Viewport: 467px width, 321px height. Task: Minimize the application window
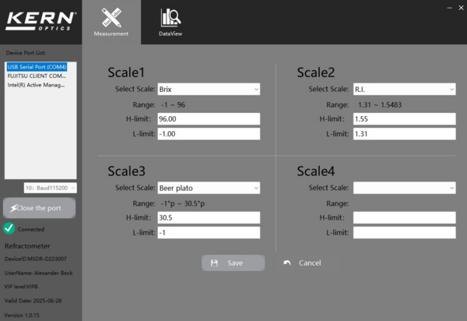pyautogui.click(x=449, y=8)
